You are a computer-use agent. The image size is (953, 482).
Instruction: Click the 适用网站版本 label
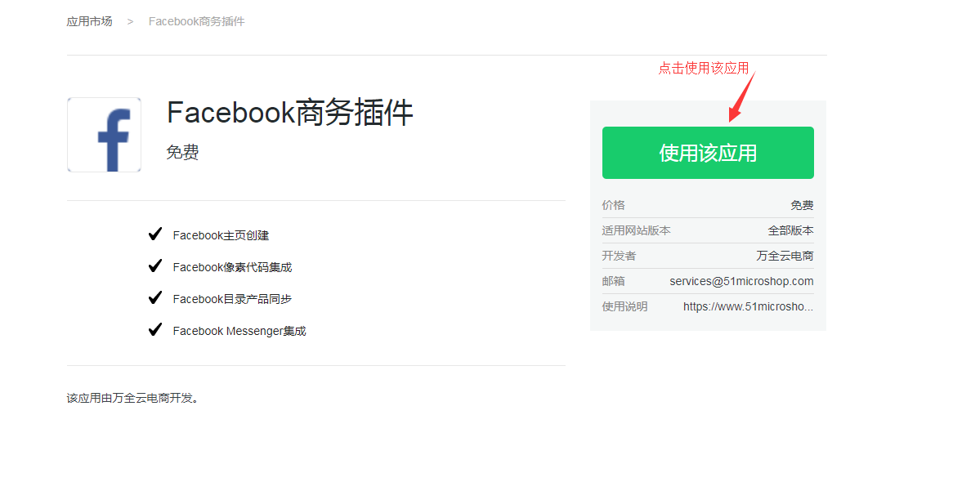coord(637,230)
